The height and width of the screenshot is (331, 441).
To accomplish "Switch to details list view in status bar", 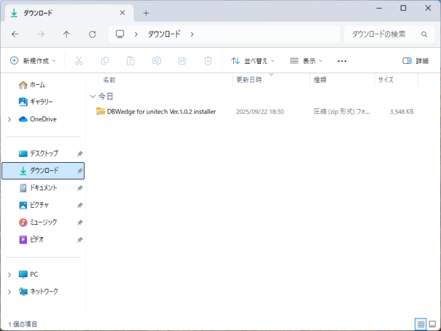I will pyautogui.click(x=421, y=324).
